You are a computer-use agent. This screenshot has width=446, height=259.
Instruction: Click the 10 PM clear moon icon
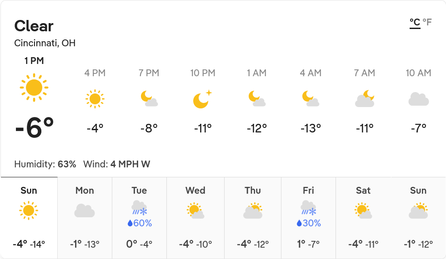click(202, 99)
